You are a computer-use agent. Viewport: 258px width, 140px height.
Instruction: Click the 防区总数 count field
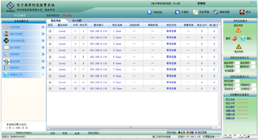click(236, 81)
